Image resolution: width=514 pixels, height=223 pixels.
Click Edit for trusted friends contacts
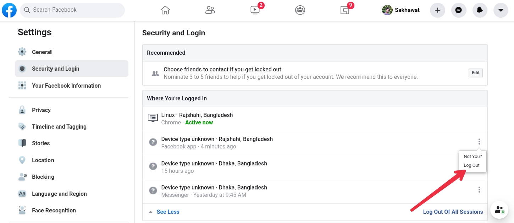click(x=475, y=73)
